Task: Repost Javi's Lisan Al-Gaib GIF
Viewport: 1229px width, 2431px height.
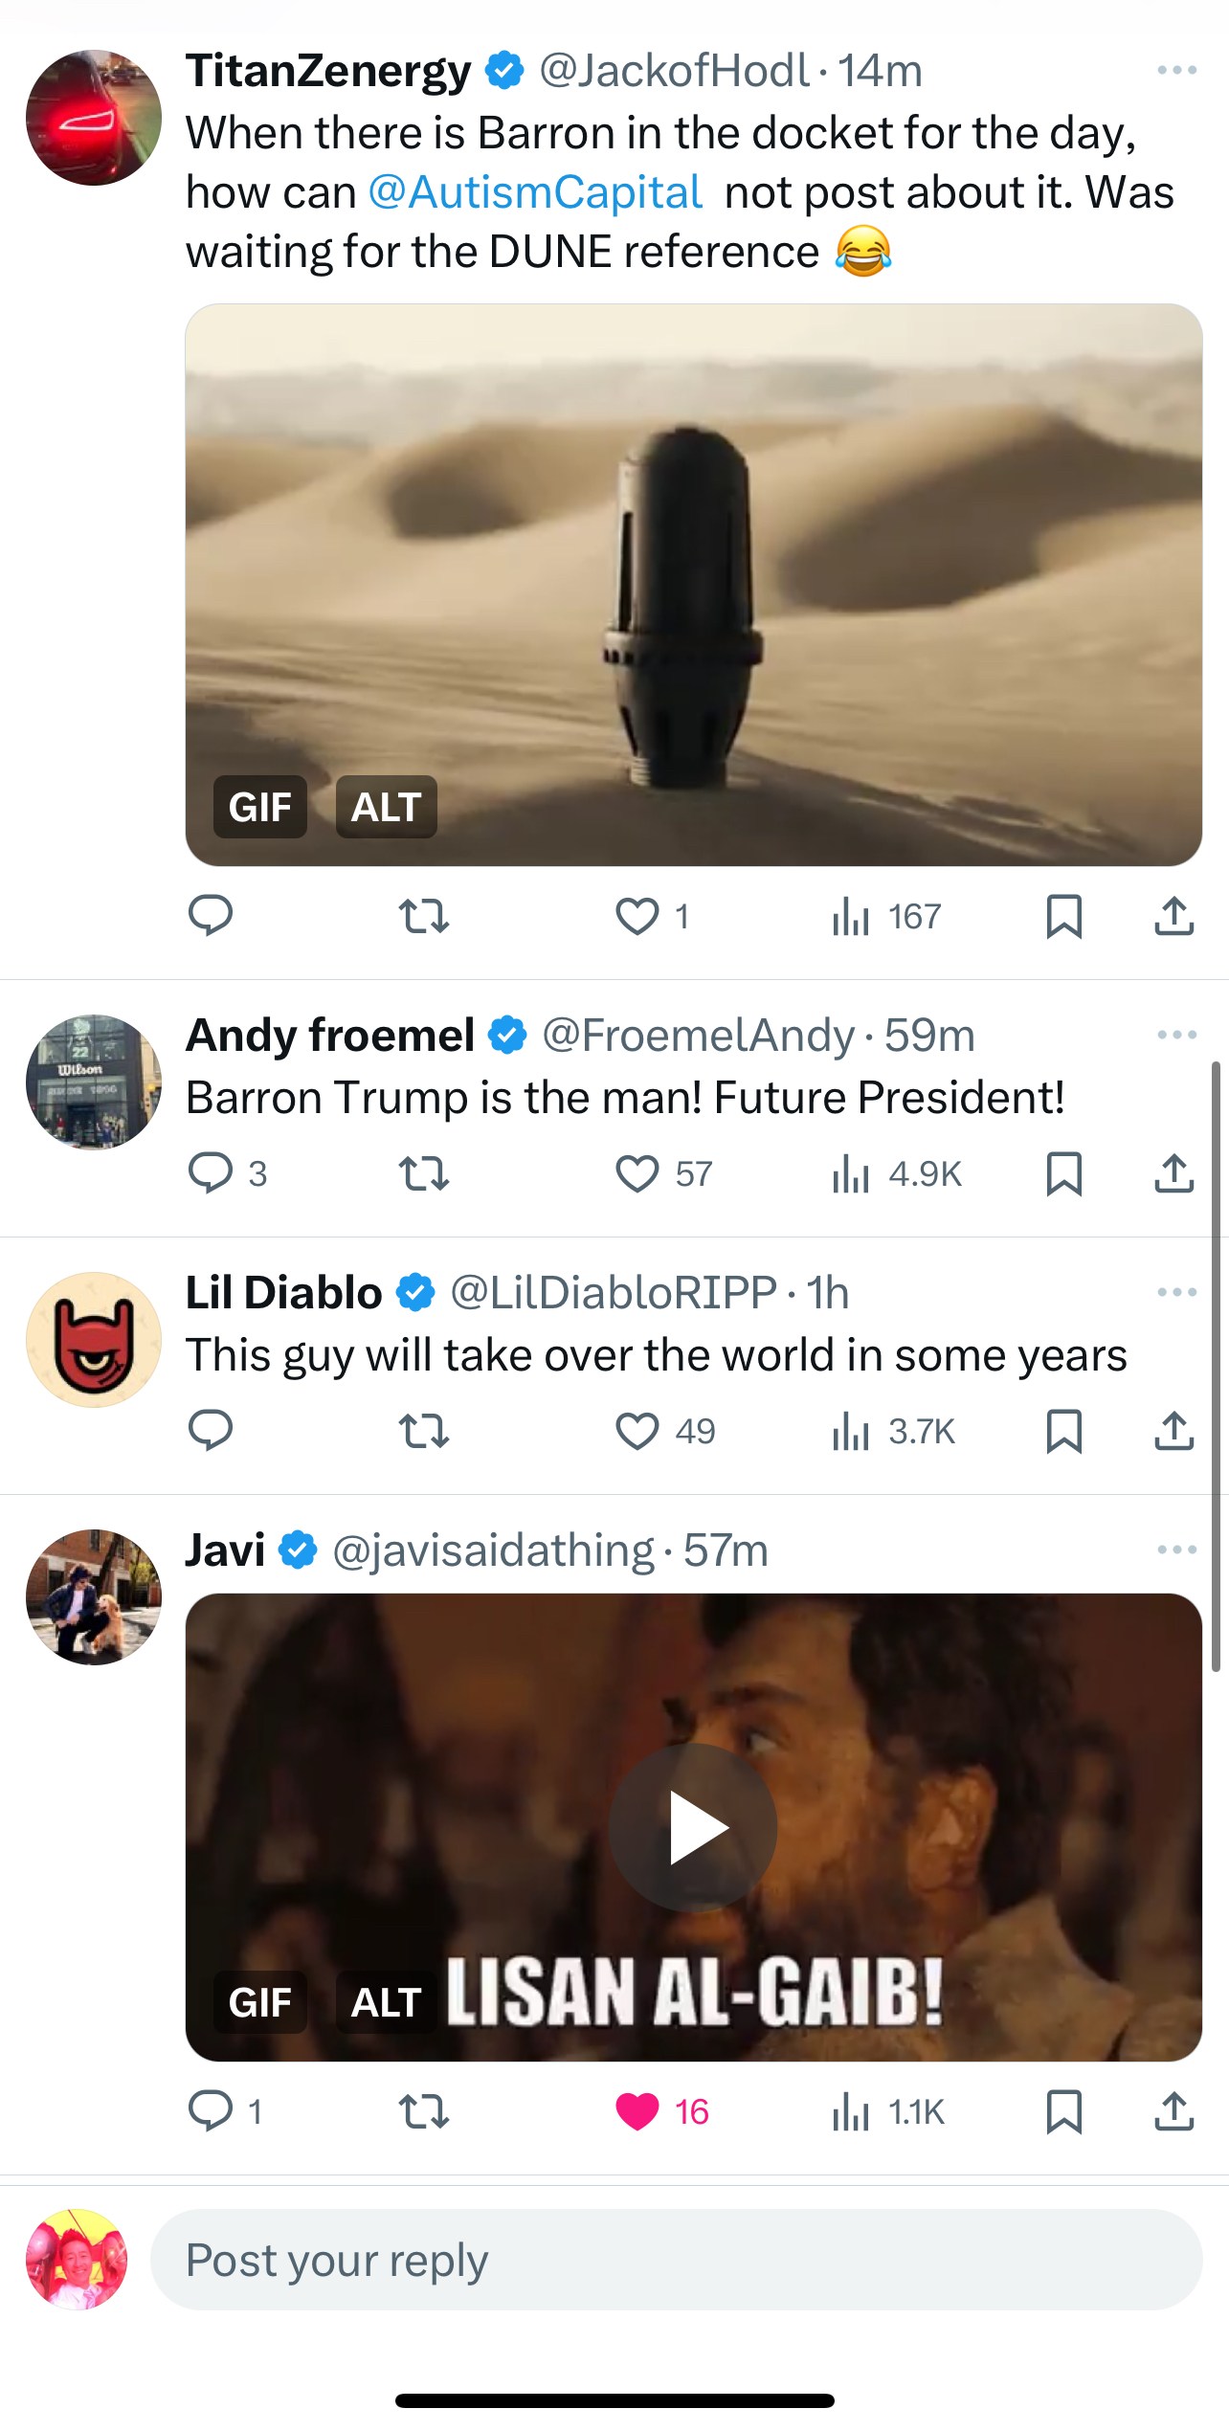Action: click(423, 2111)
